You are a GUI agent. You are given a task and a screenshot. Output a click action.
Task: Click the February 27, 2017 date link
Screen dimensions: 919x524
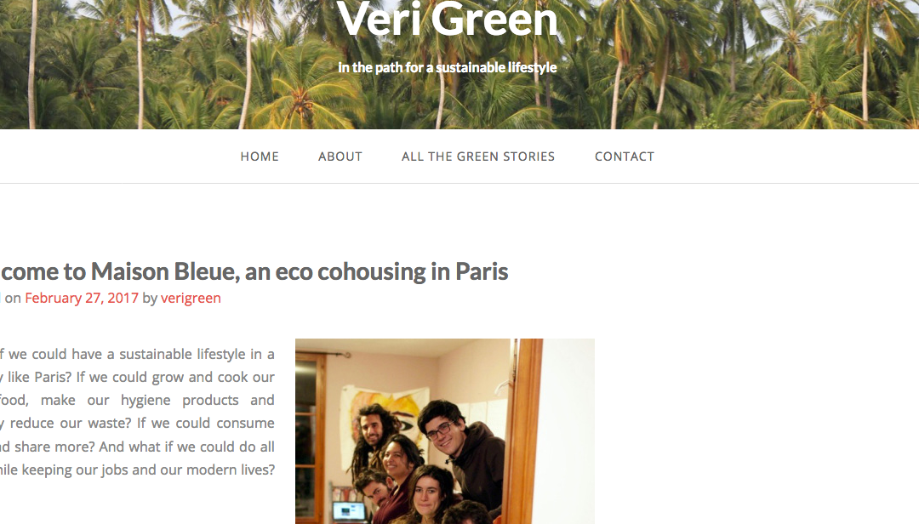(82, 298)
